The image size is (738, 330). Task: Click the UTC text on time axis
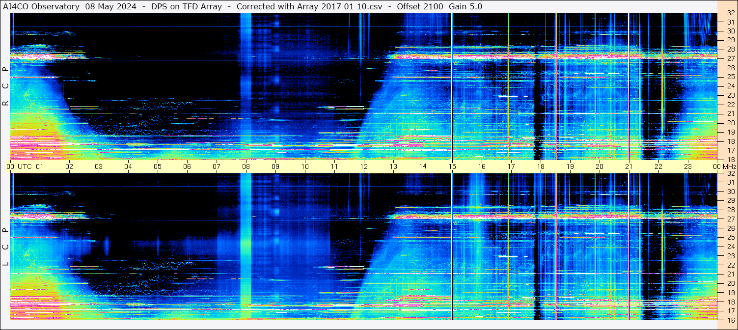[x=25, y=166]
